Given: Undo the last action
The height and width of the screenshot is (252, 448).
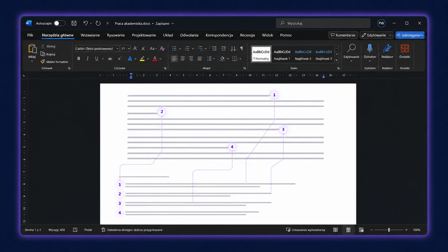Looking at the screenshot, I should click(x=85, y=23).
